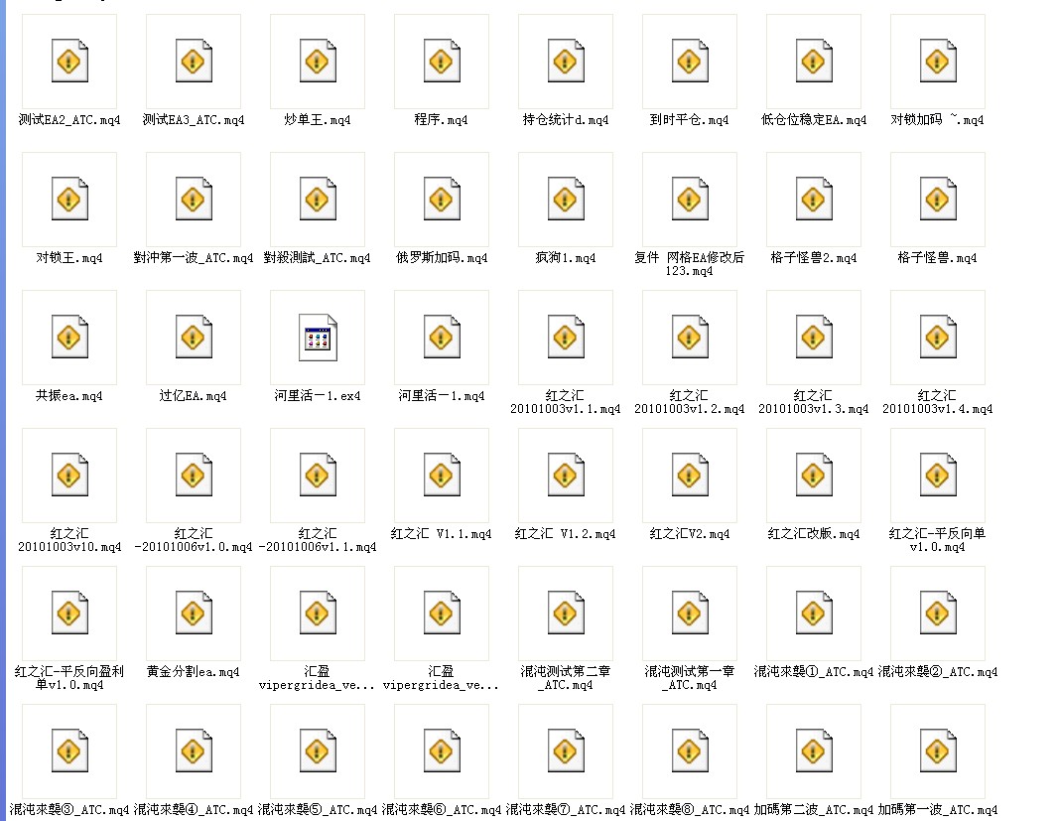Click the file name 红之汇-20101006v1.1.mq4

[x=318, y=540]
